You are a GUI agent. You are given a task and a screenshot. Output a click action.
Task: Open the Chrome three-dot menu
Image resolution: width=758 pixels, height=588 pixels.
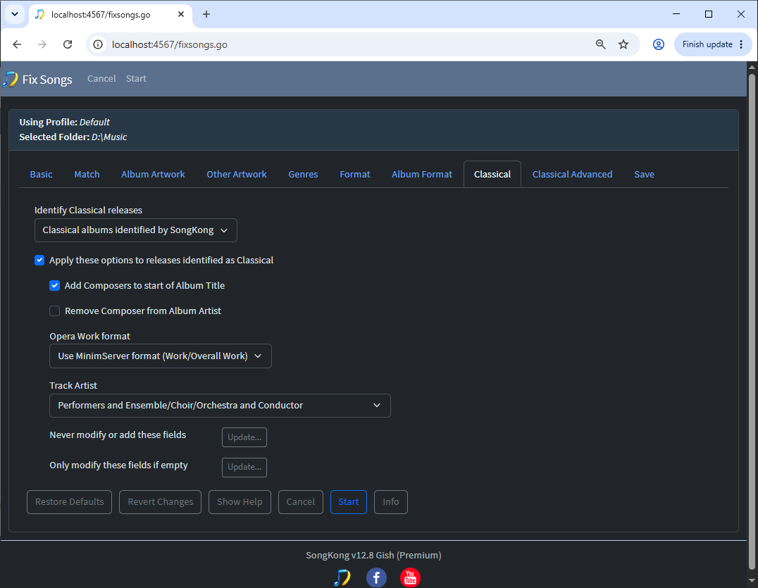click(x=741, y=44)
